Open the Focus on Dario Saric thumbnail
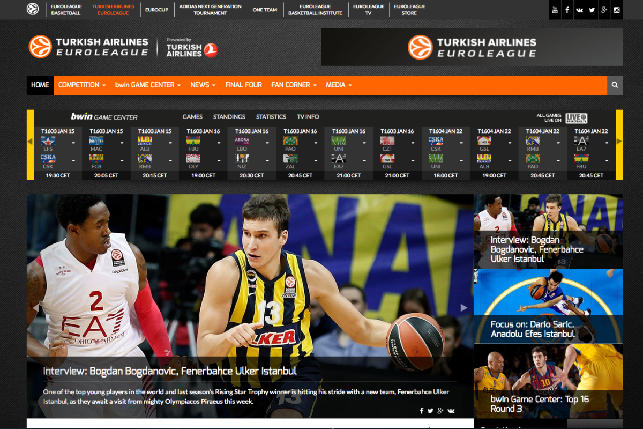The width and height of the screenshot is (643, 429). [548, 306]
